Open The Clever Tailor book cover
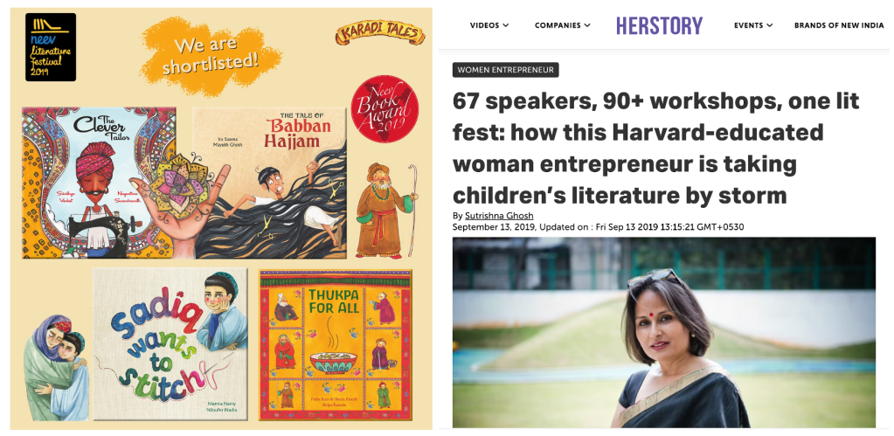894x436 pixels. pos(99,183)
